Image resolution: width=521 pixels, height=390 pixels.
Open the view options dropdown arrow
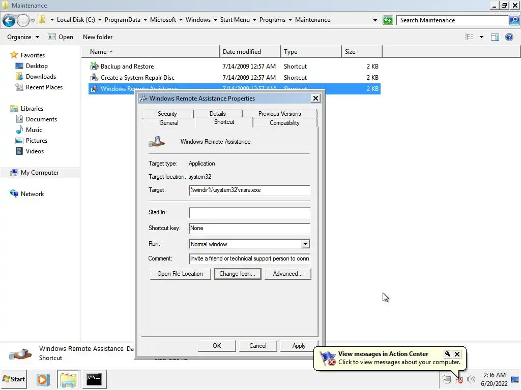[481, 37]
